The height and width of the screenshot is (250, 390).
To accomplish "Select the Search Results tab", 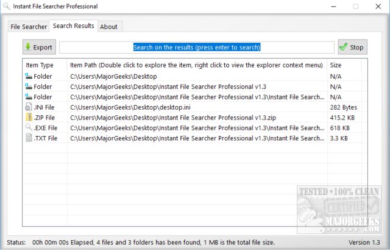I will (73, 26).
